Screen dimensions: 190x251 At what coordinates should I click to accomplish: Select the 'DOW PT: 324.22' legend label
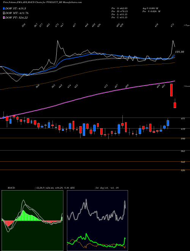tap(16, 17)
